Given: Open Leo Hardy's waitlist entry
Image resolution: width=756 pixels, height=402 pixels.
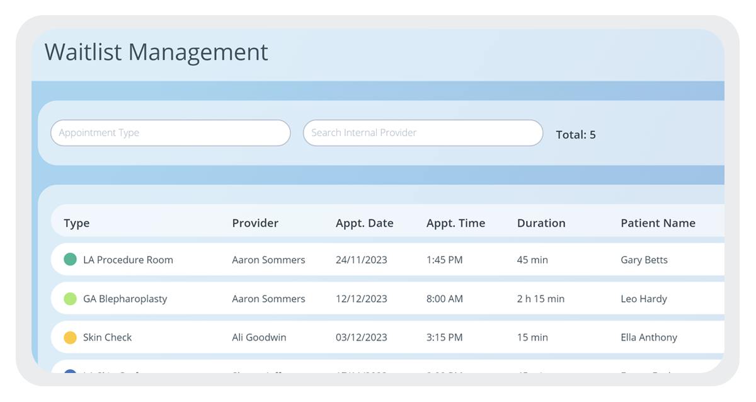Looking at the screenshot, I should (378, 299).
